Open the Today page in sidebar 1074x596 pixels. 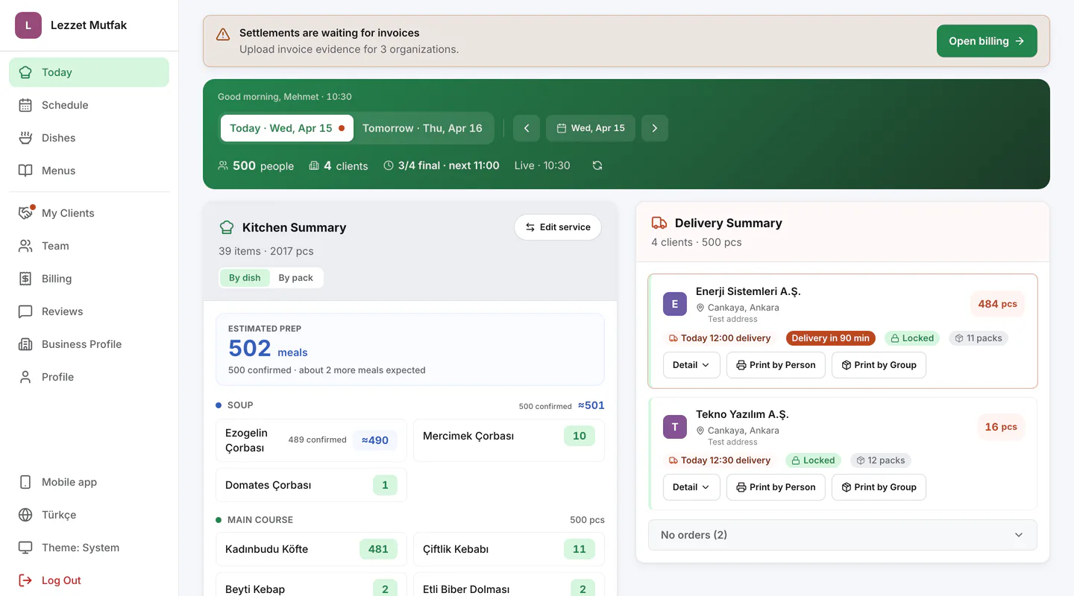pos(89,72)
